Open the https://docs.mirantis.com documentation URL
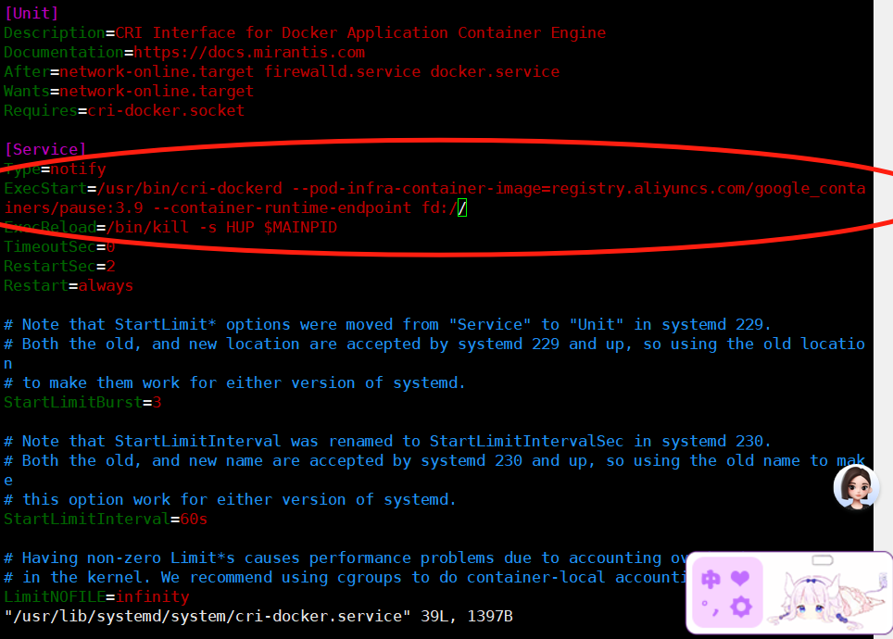 249,53
